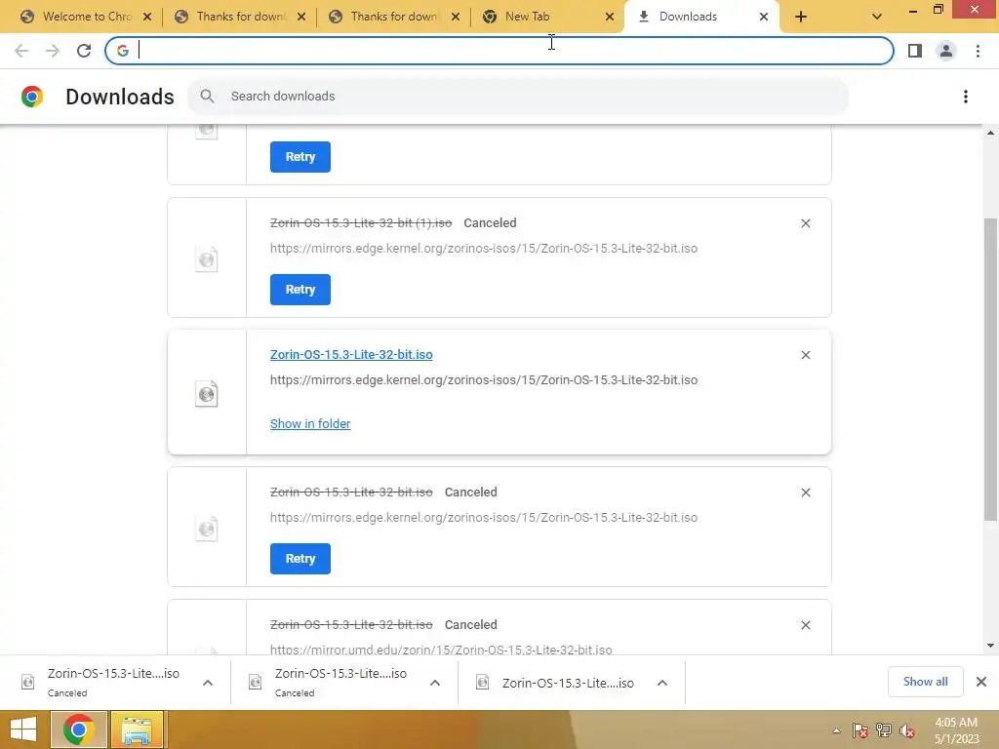Click Show all downloads button

pos(925,682)
